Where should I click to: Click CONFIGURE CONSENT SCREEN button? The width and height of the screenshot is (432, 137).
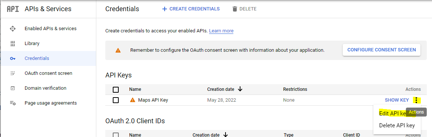click(x=382, y=50)
